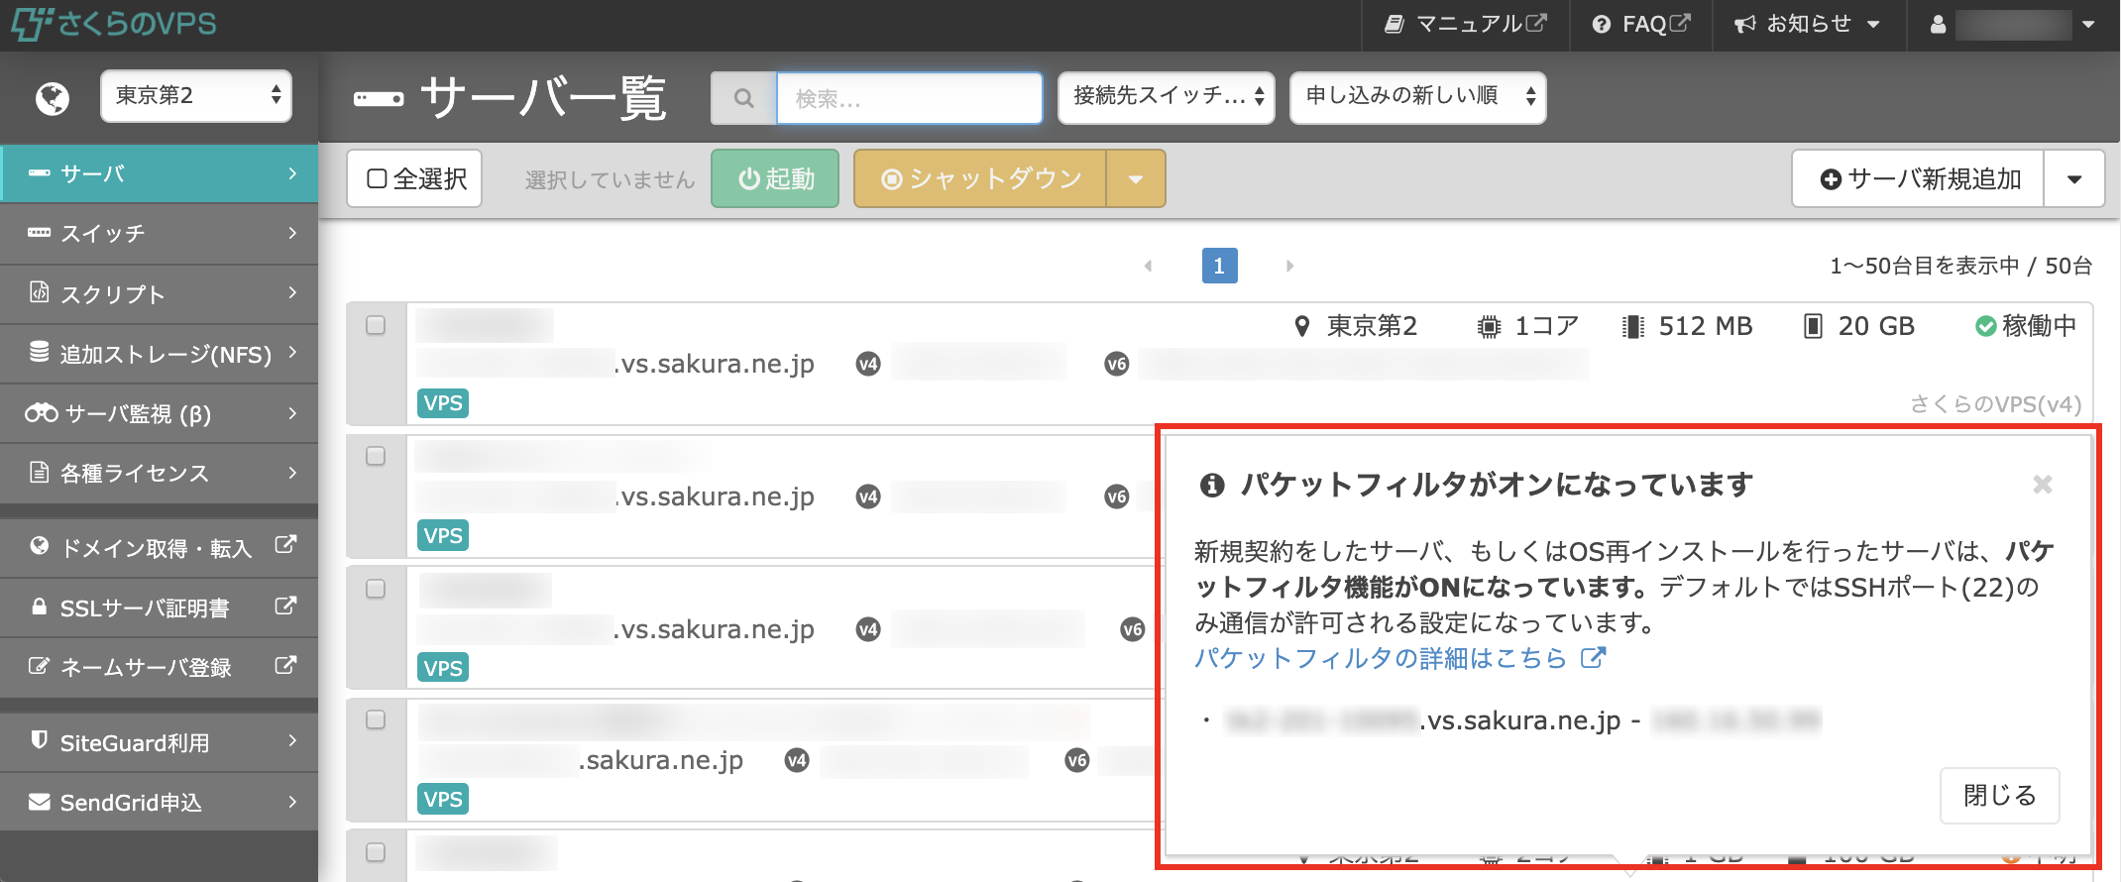
Task: Click the user account icon
Action: coord(1938,25)
